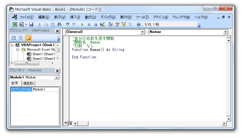Viewport: 244px width, 138px height.
Task: Open the 実行(R) menu
Action: coord(126,17)
